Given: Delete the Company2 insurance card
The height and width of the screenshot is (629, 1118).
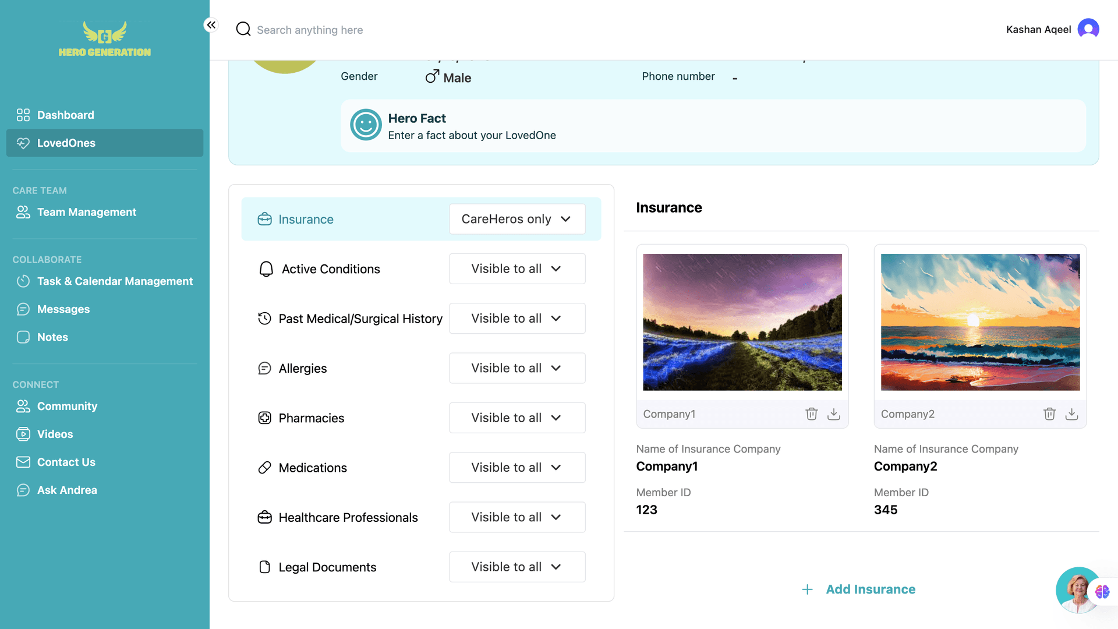Looking at the screenshot, I should point(1049,414).
